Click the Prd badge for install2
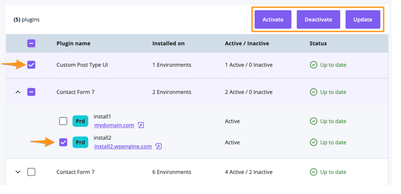Image resolution: width=401 pixels, height=194 pixels. [x=80, y=142]
